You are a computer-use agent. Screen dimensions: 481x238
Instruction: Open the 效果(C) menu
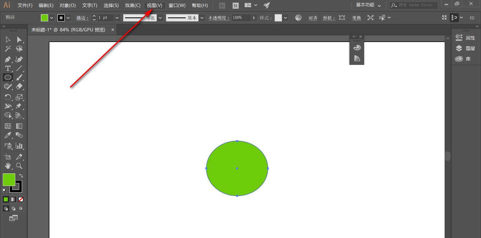(x=133, y=5)
